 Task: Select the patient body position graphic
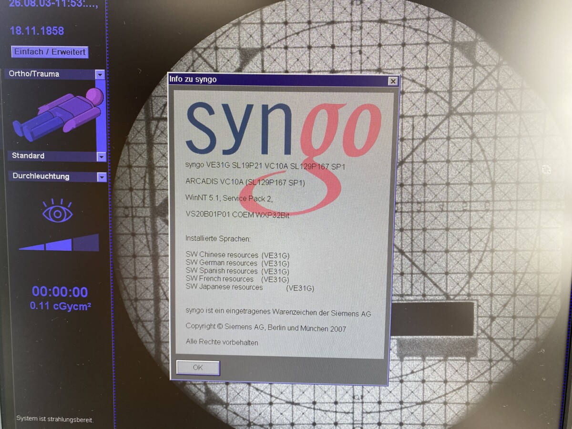tap(58, 114)
